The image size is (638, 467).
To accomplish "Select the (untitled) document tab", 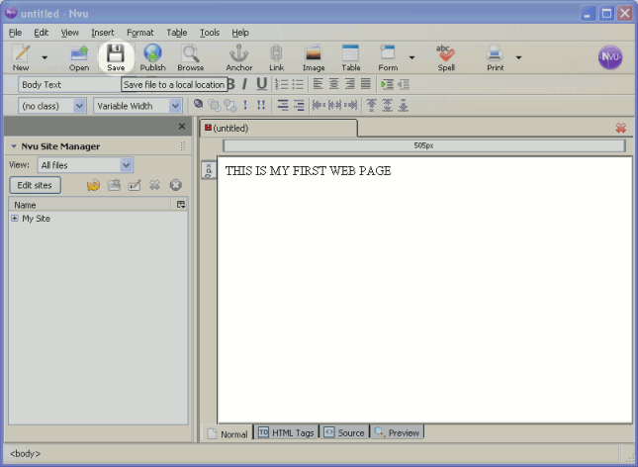I will pyautogui.click(x=279, y=129).
